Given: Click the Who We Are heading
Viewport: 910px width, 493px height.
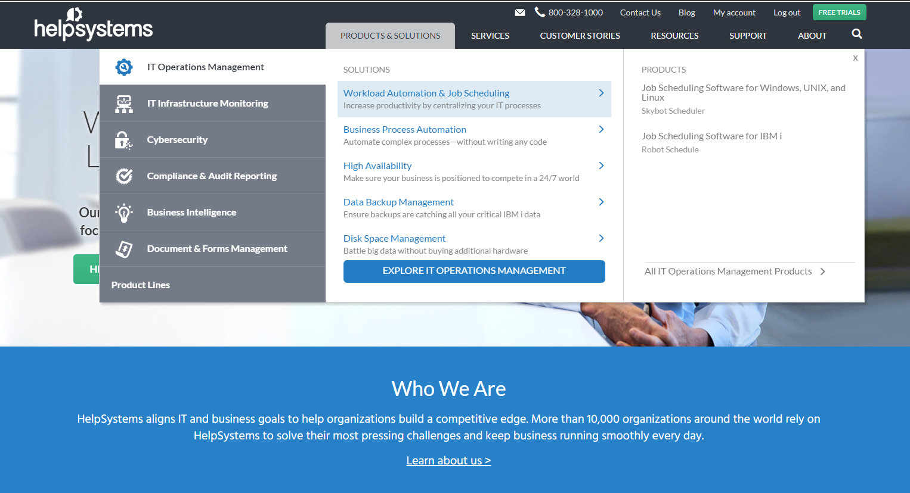Looking at the screenshot, I should 448,389.
